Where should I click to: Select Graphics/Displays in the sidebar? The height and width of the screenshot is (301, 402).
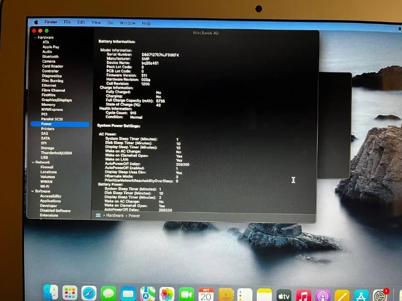(56, 100)
